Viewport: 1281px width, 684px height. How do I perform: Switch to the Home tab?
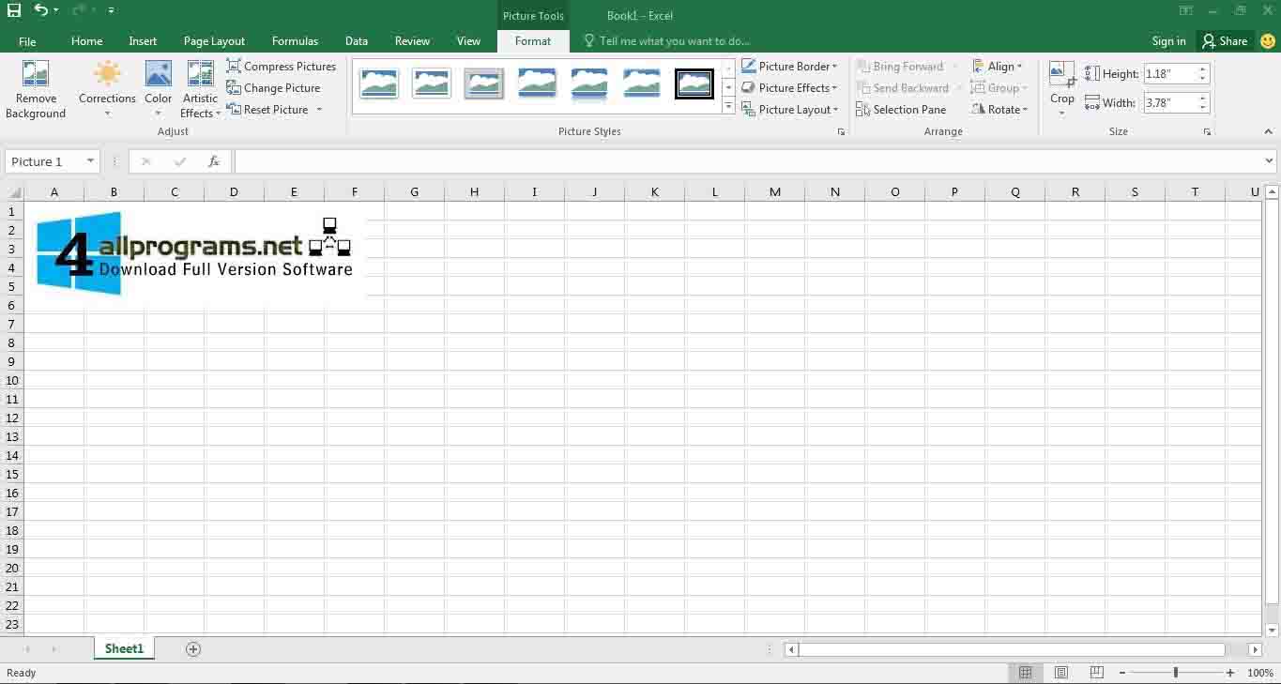coord(86,41)
